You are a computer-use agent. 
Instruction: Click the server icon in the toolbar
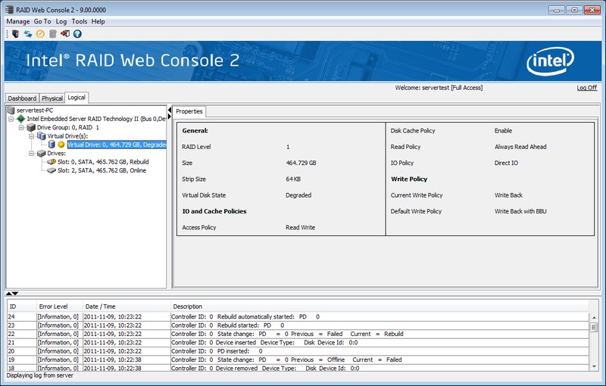click(x=16, y=33)
